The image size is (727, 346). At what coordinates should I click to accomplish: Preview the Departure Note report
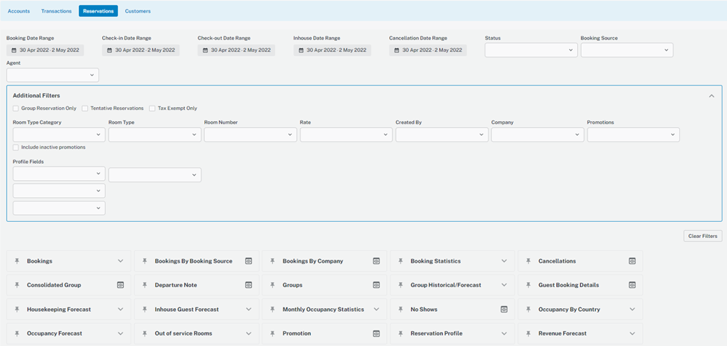pyautogui.click(x=248, y=285)
